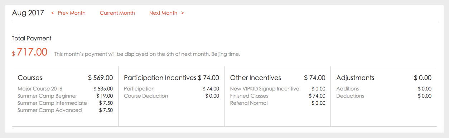449x138 pixels.
Task: Select New VIPKID Signup Incentive row
Action: click(x=278, y=89)
